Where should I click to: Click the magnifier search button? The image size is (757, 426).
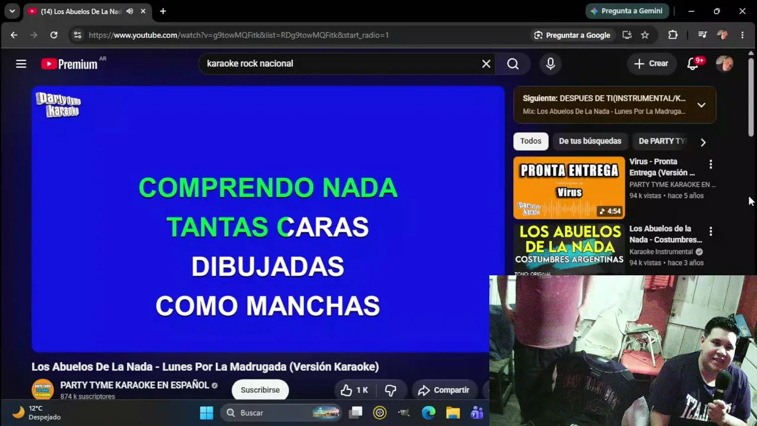click(513, 63)
